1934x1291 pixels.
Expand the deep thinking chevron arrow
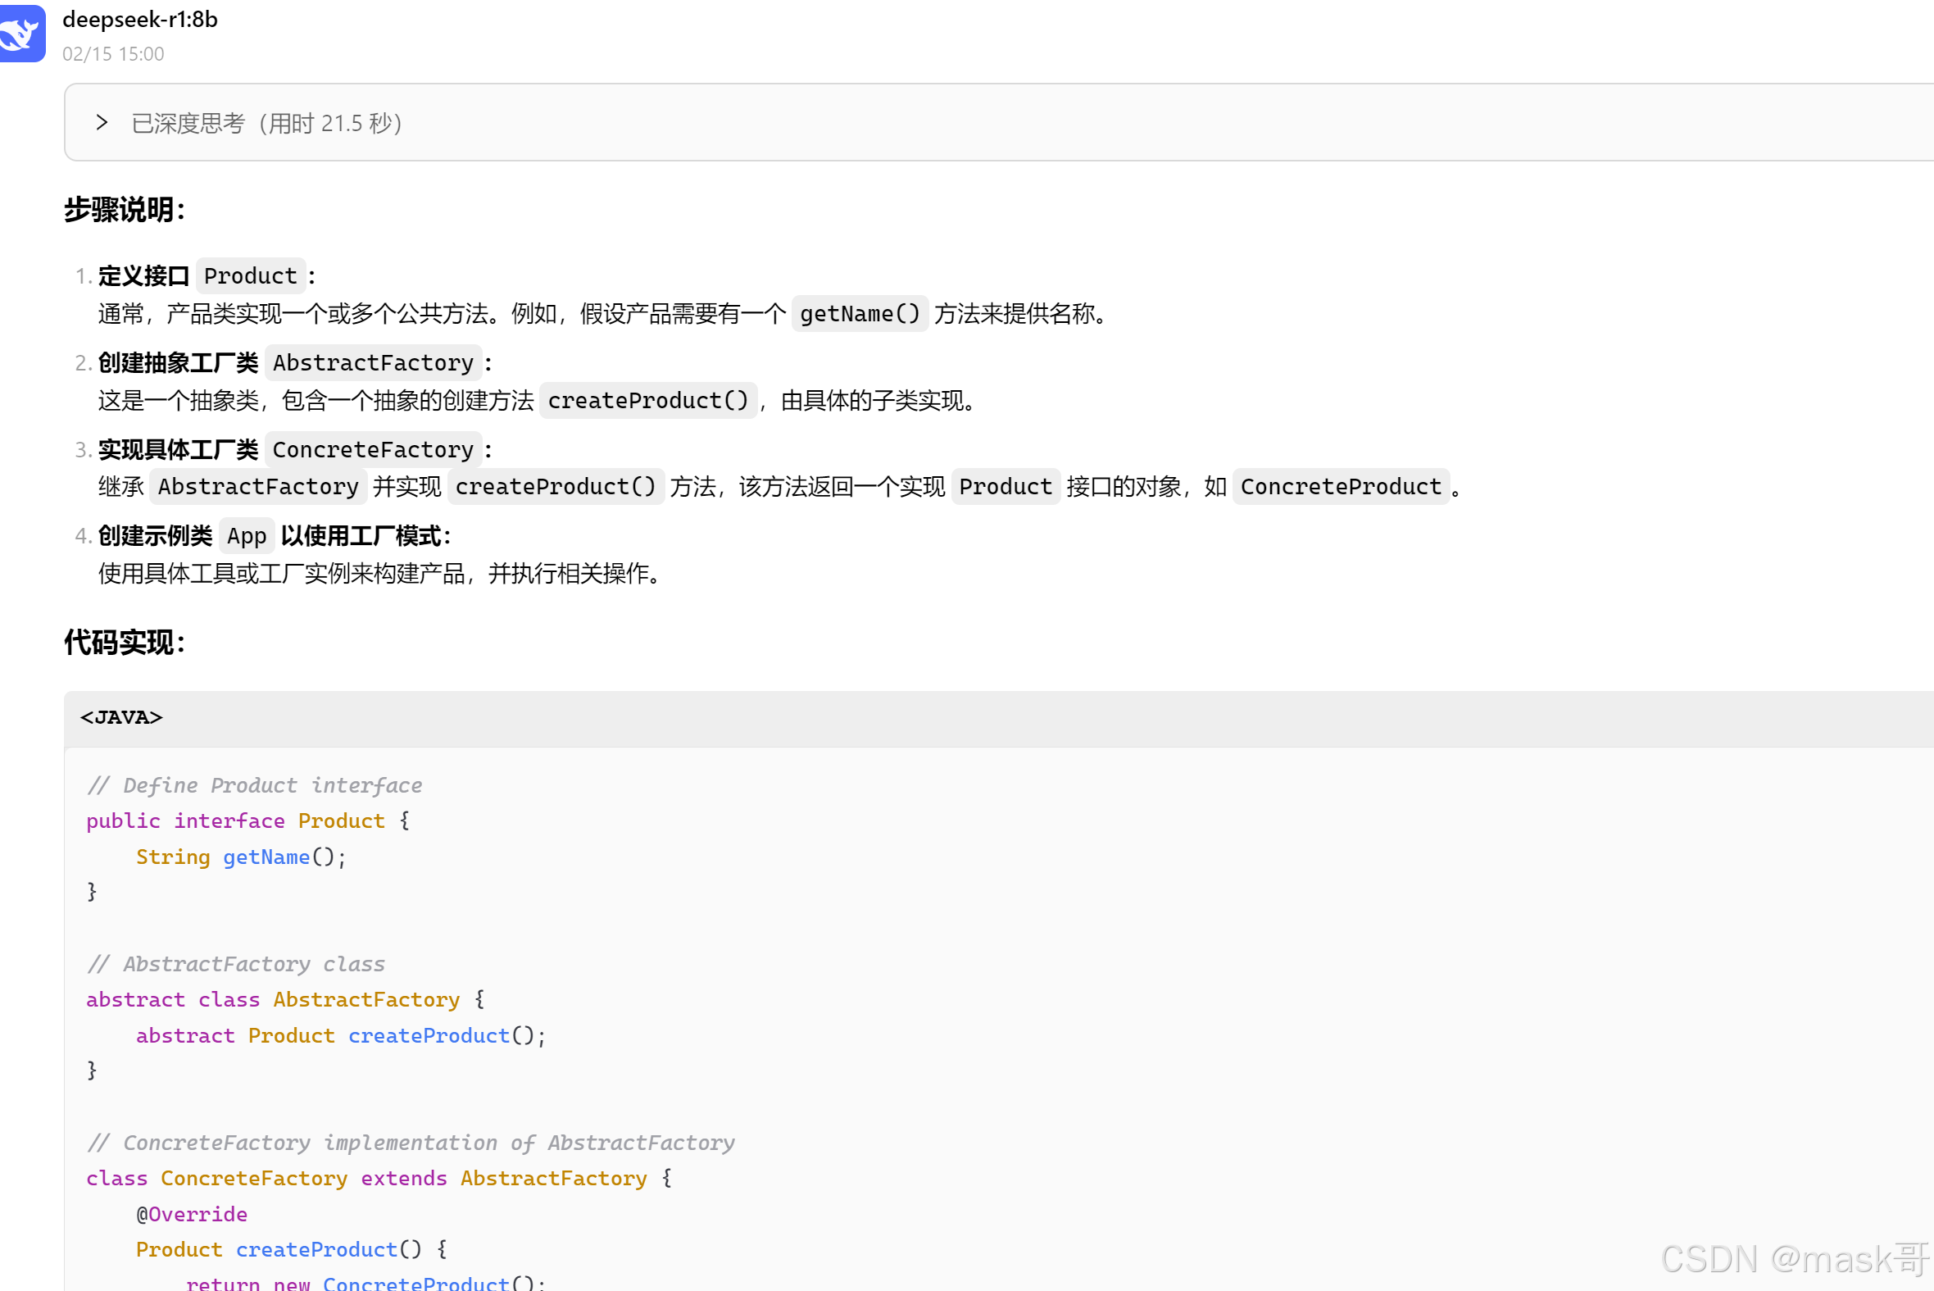point(102,123)
